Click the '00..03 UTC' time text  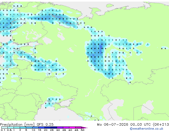point(140,125)
